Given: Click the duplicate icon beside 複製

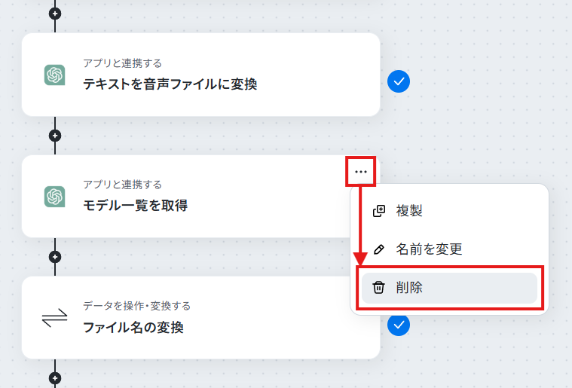Looking at the screenshot, I should 379,211.
